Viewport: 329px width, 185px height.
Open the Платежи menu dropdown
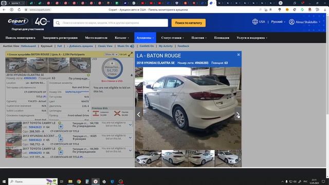pos(199,38)
